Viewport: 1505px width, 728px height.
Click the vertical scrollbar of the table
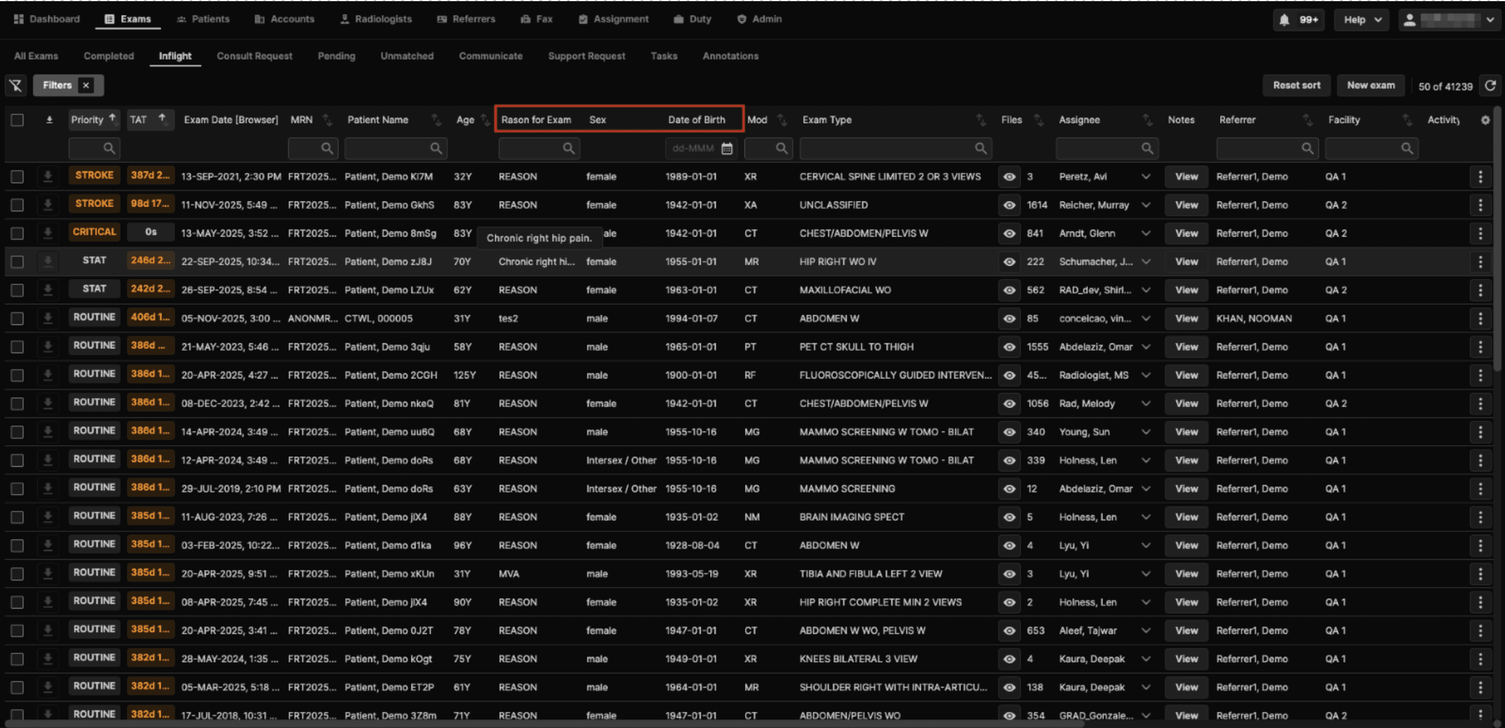tap(1498, 239)
